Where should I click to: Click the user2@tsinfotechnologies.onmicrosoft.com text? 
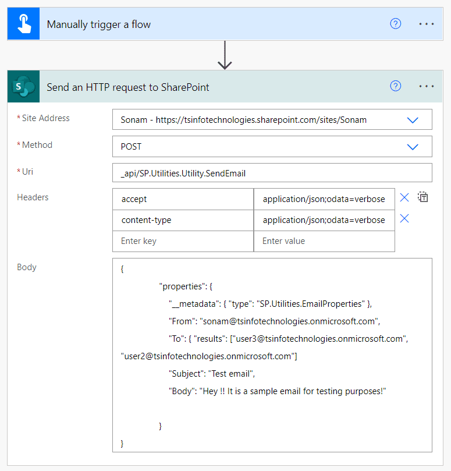(x=209, y=356)
